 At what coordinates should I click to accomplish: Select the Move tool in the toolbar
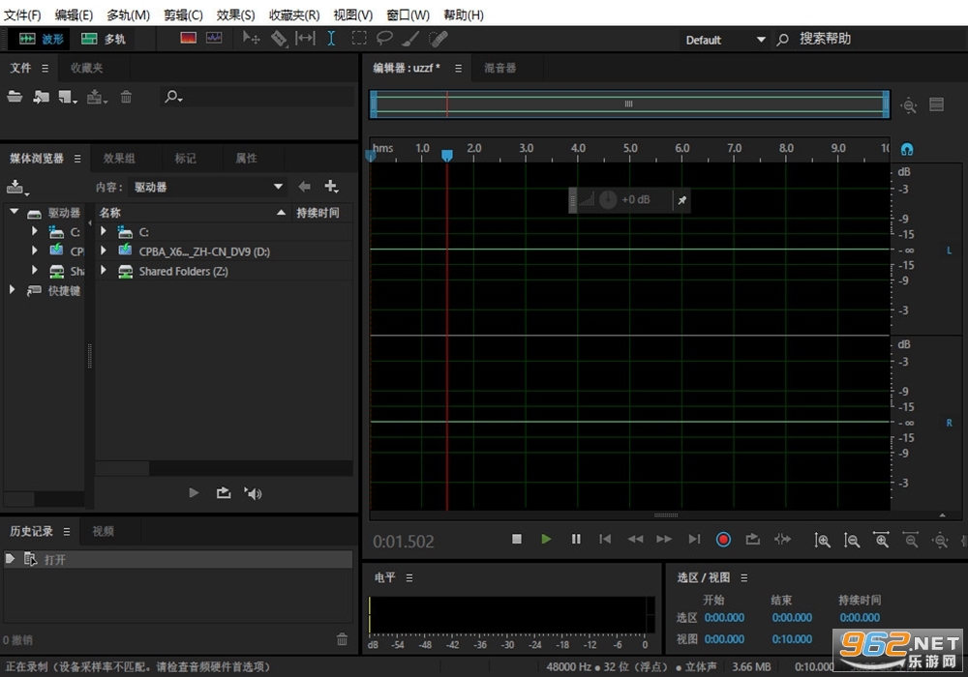click(x=251, y=39)
